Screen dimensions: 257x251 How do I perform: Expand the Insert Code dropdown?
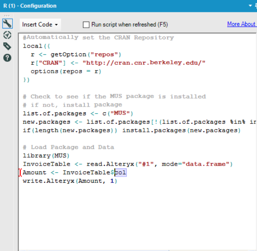click(40, 25)
